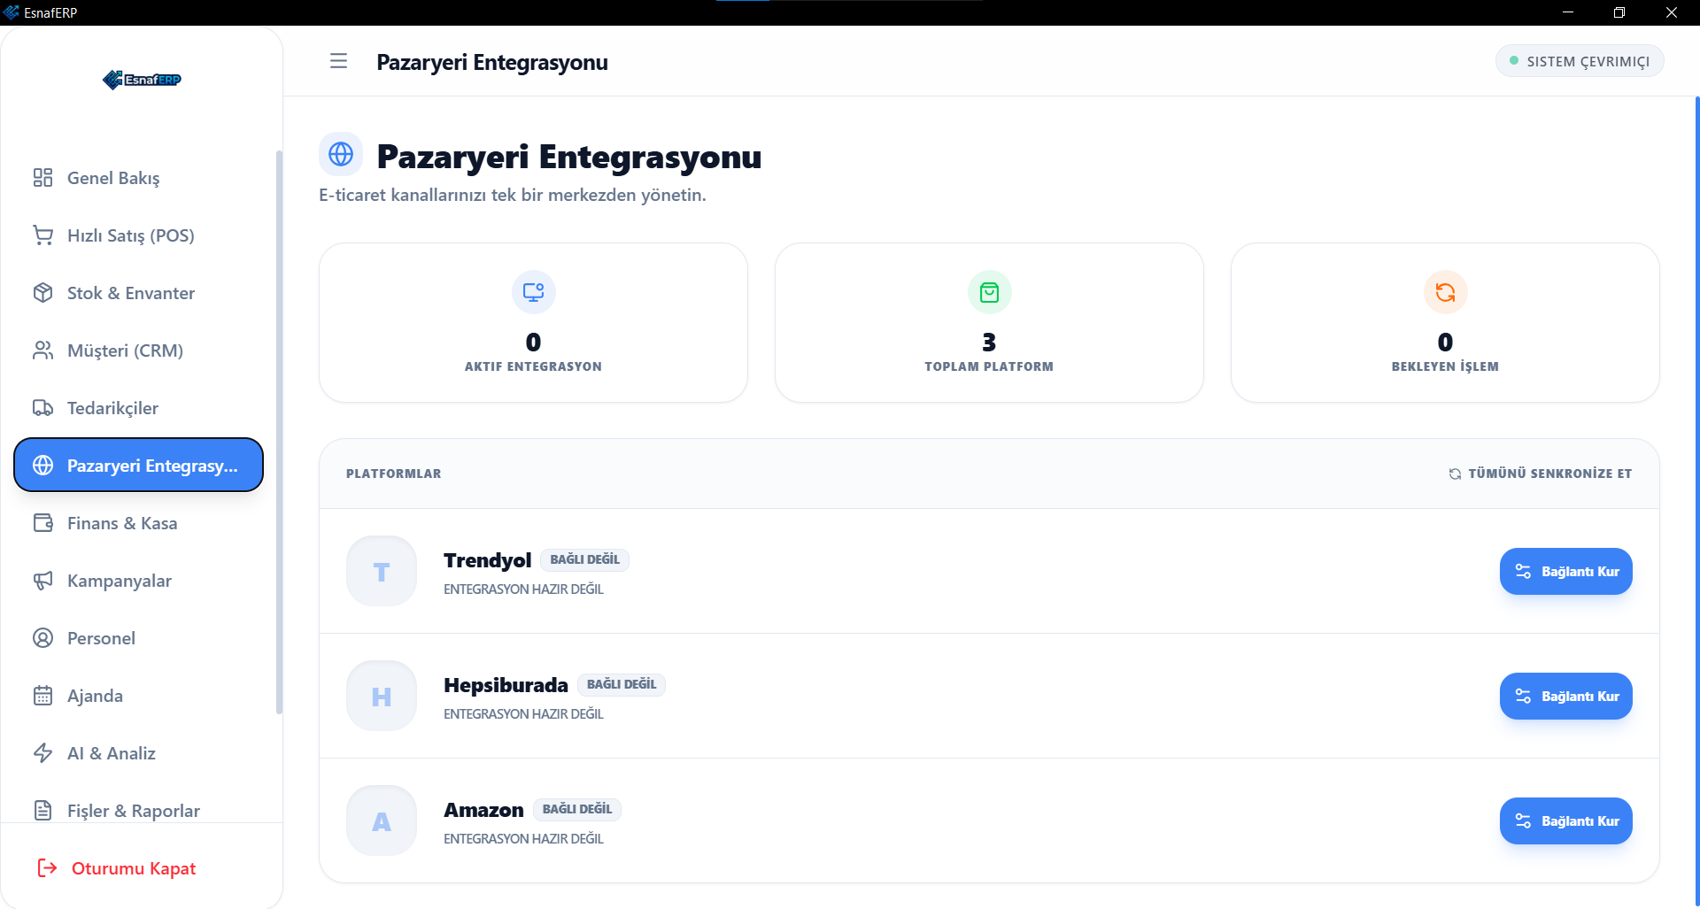Navigate to Tedarikçiler
Image resolution: width=1700 pixels, height=909 pixels.
pyautogui.click(x=139, y=408)
